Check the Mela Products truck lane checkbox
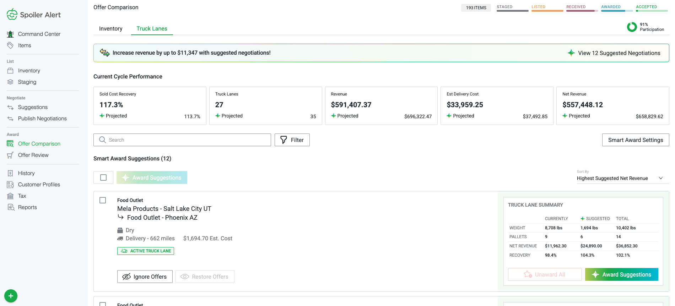The image size is (675, 306). [103, 200]
